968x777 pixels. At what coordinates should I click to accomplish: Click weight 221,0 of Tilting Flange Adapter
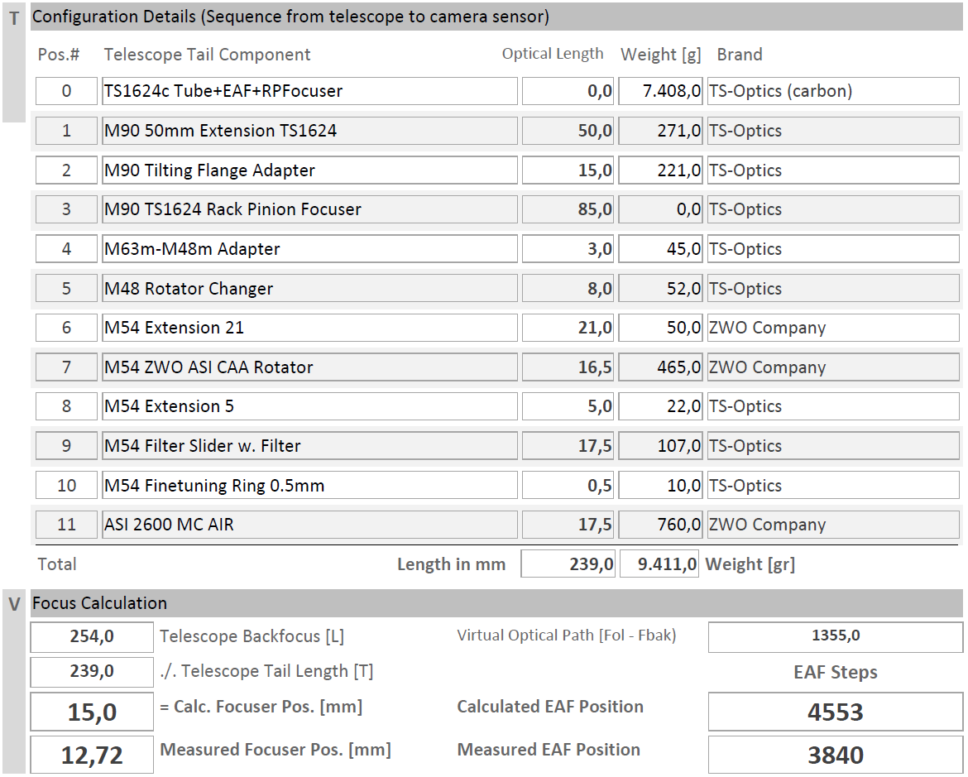[x=660, y=170]
